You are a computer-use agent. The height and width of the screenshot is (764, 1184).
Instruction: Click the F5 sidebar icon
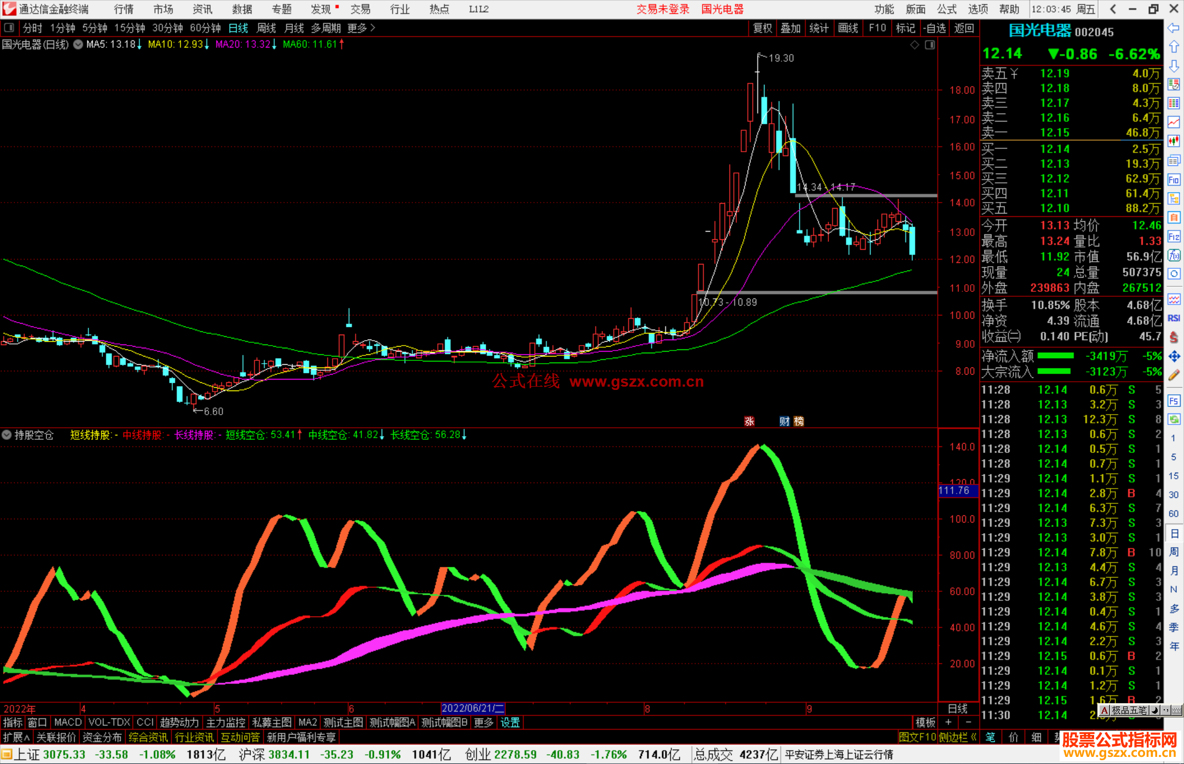click(x=1174, y=400)
